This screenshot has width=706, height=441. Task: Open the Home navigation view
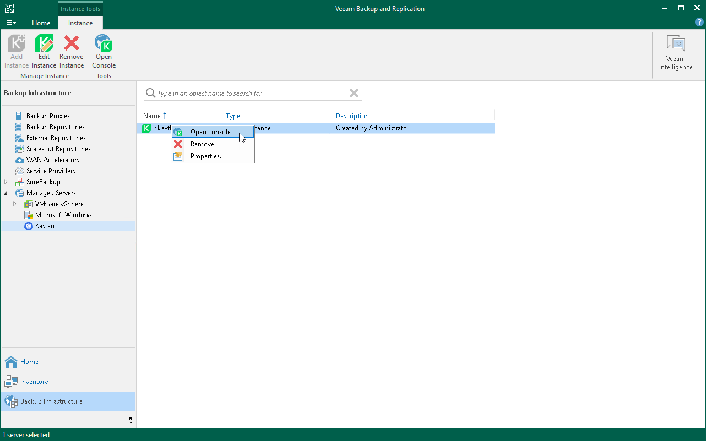pos(68,362)
